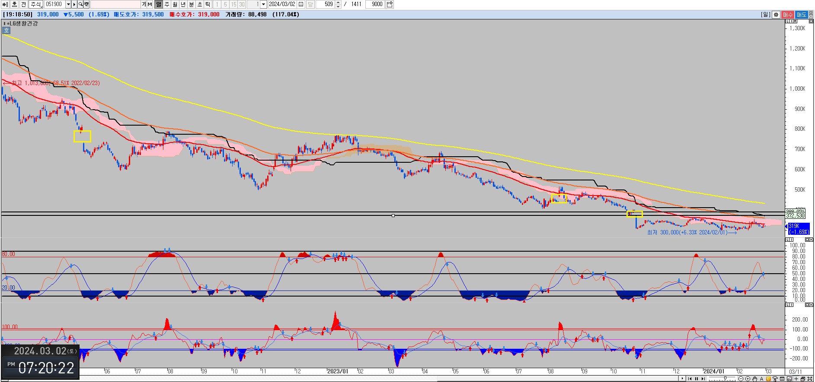
Task: Click the blue 호 indicator box near stock name
Action: [6, 30]
